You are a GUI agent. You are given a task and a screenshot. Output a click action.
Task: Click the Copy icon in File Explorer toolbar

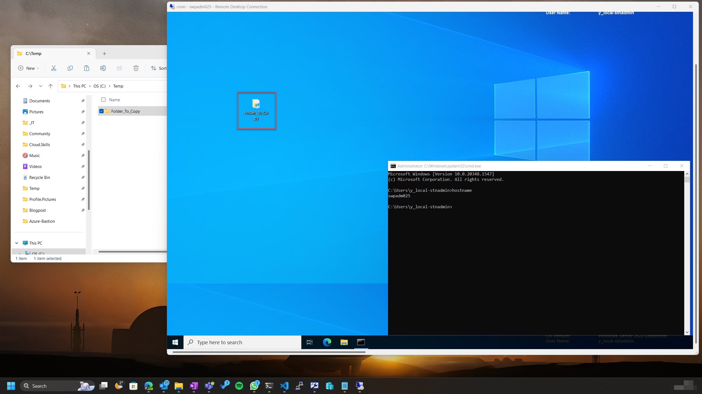[70, 68]
